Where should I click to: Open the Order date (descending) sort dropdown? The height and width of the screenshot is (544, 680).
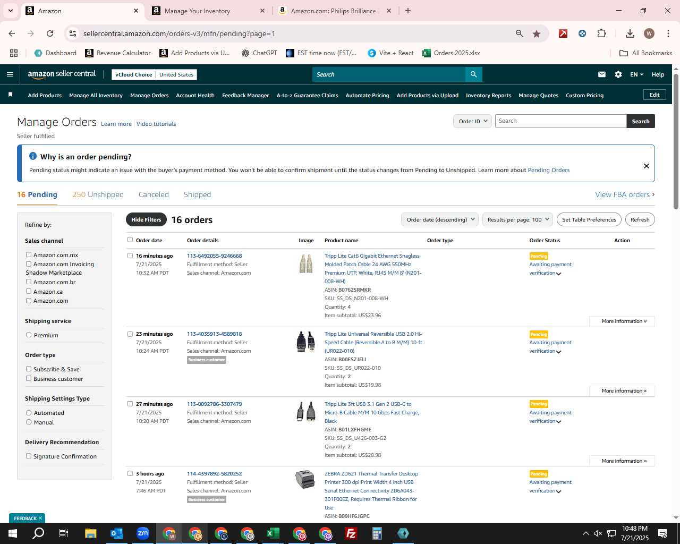(x=440, y=219)
